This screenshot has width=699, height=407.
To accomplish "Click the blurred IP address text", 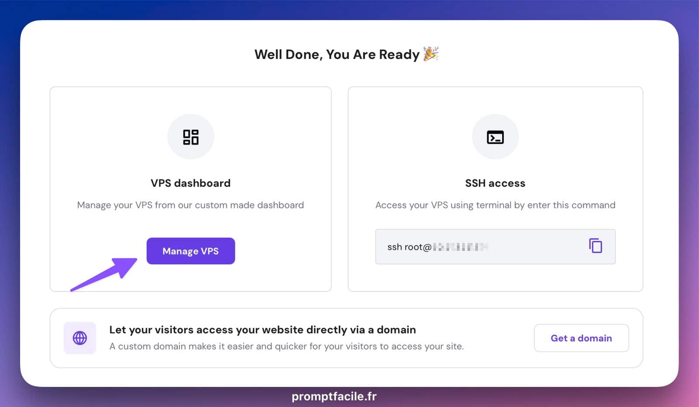I will click(x=460, y=247).
